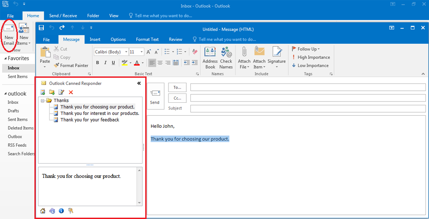The width and height of the screenshot is (429, 219).
Task: Switch to the Review tab
Action: point(176,39)
